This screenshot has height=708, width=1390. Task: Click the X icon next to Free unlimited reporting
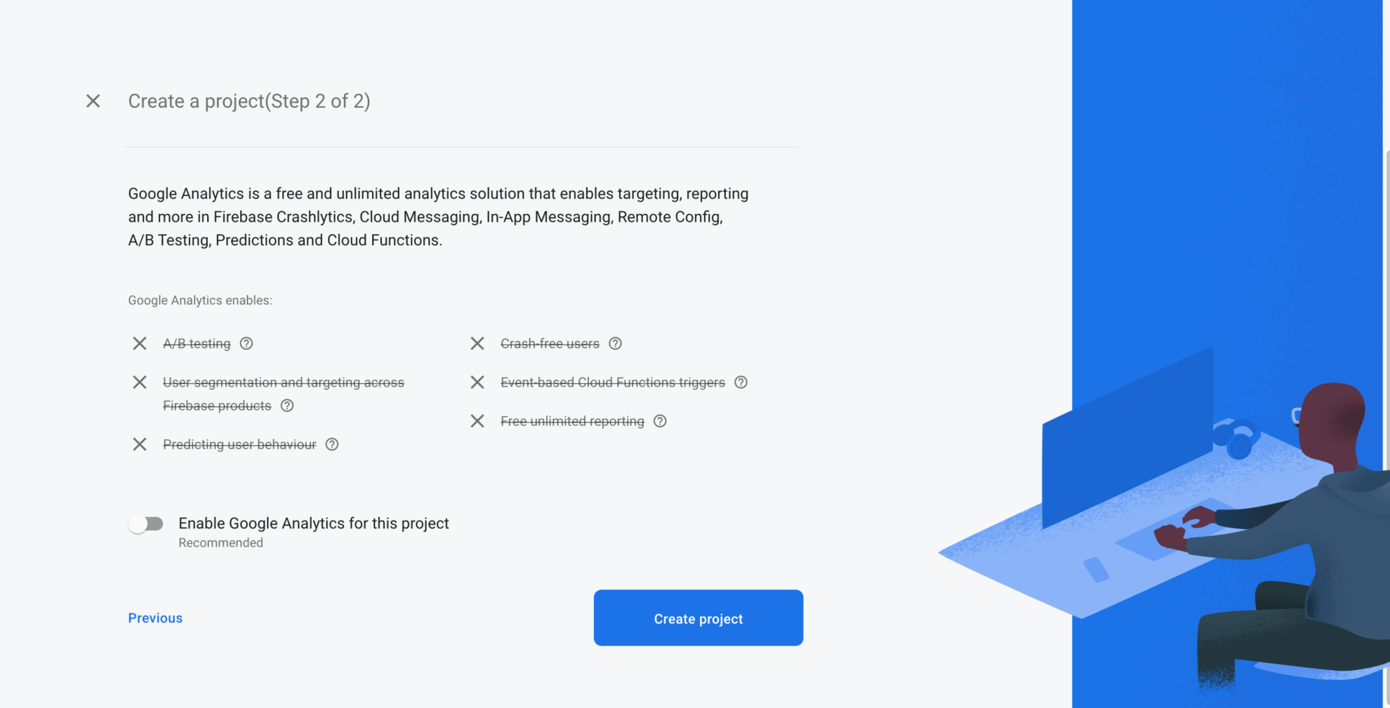(477, 421)
